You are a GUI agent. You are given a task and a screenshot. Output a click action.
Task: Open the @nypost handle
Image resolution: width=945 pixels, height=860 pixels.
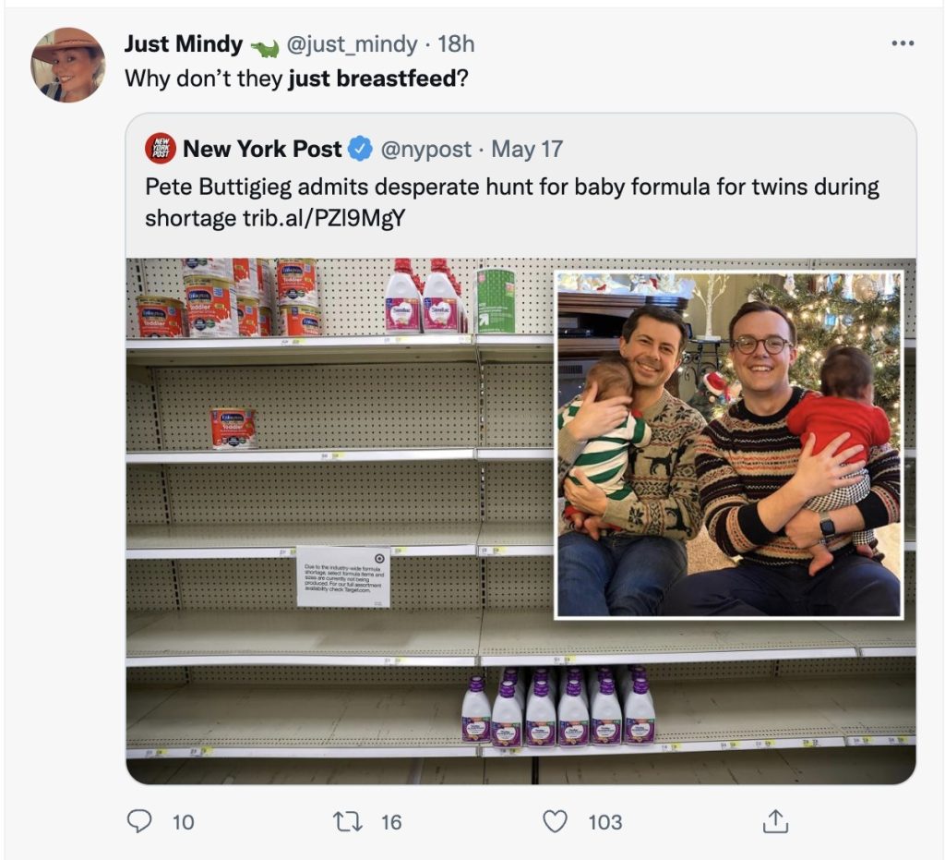pyautogui.click(x=426, y=149)
